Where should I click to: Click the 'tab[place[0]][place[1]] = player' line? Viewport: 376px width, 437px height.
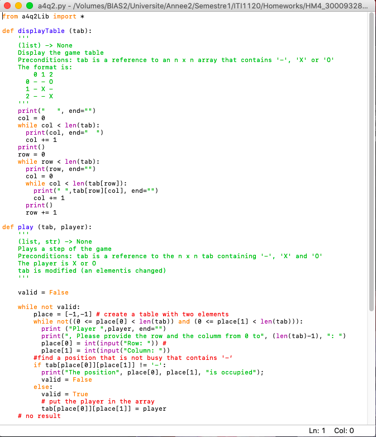pyautogui.click(x=103, y=408)
